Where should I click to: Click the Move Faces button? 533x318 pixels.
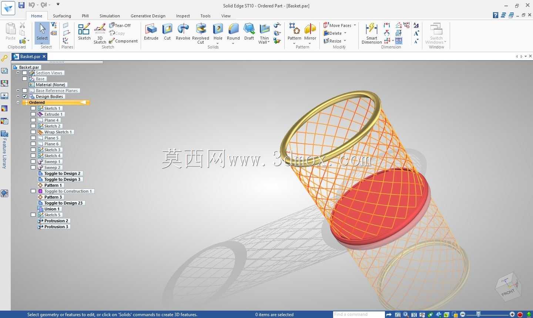[x=337, y=25]
